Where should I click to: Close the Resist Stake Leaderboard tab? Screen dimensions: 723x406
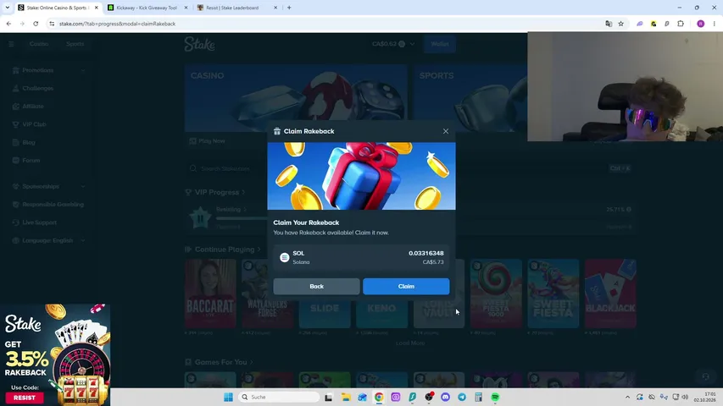275,8
